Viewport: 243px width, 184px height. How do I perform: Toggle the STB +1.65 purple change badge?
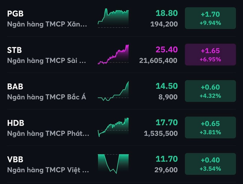click(x=210, y=55)
